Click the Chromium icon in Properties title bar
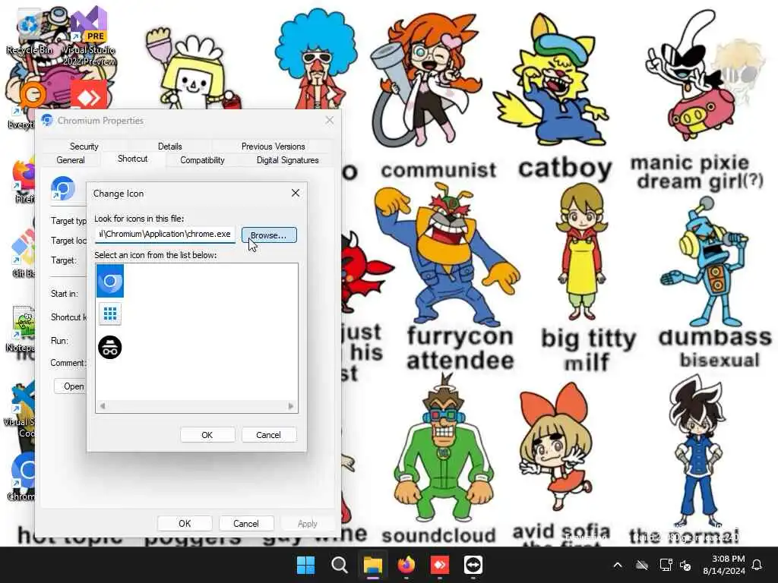The width and height of the screenshot is (778, 583). 47,120
